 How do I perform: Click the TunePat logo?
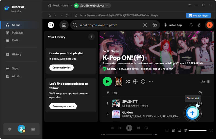coord(6,9)
